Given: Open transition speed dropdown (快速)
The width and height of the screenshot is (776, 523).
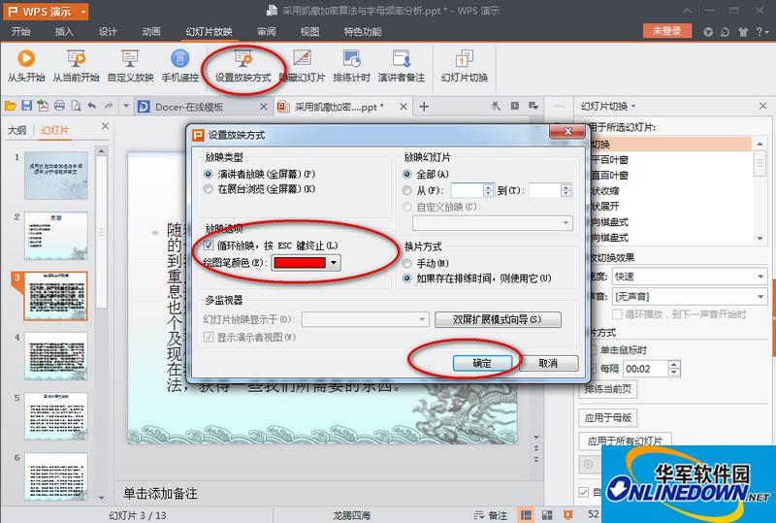Looking at the screenshot, I should pyautogui.click(x=690, y=277).
